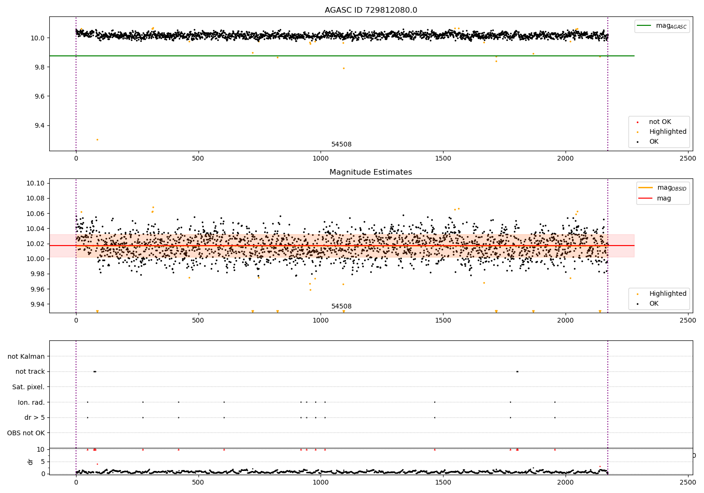Image resolution: width=704 pixels, height=493 pixels.
Task: Click green mag AGASC legend line
Action: coord(644,26)
